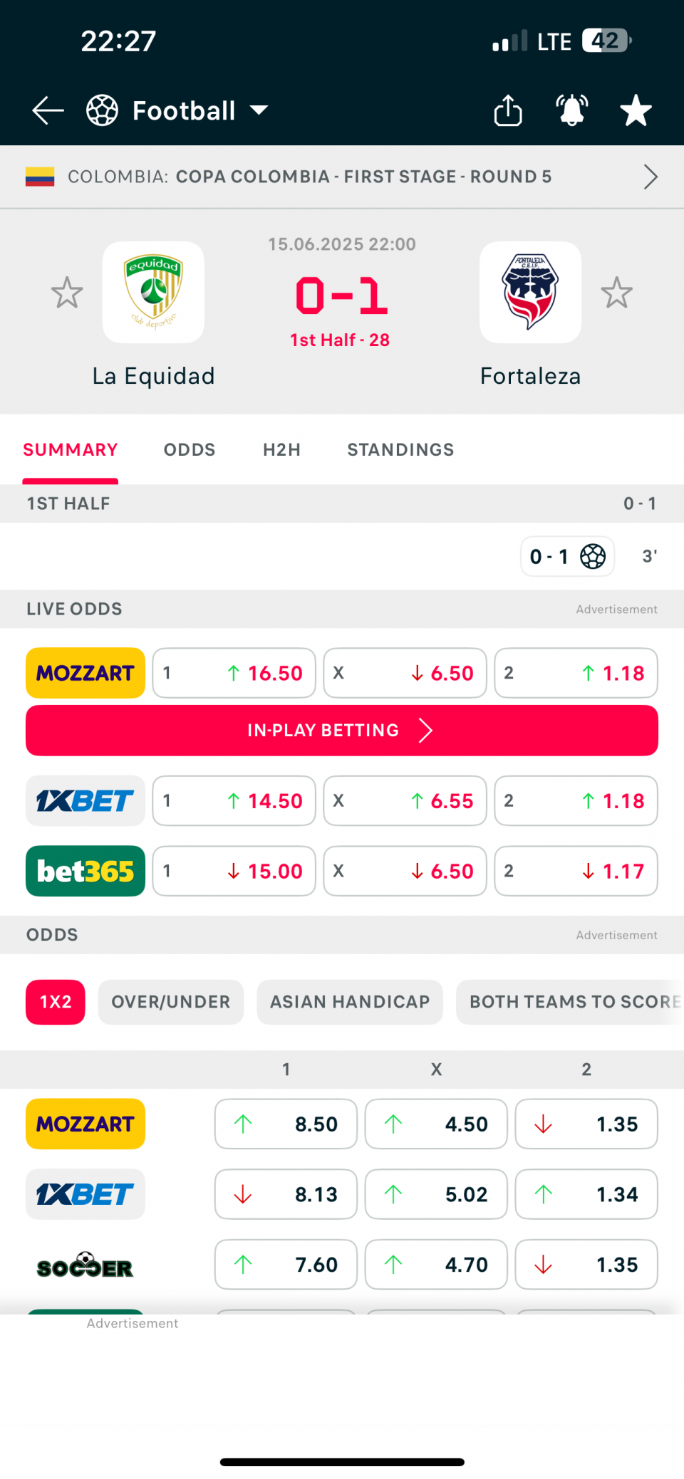Toggle favorite star beside Fortaleza
The height and width of the screenshot is (1479, 684).
(616, 293)
